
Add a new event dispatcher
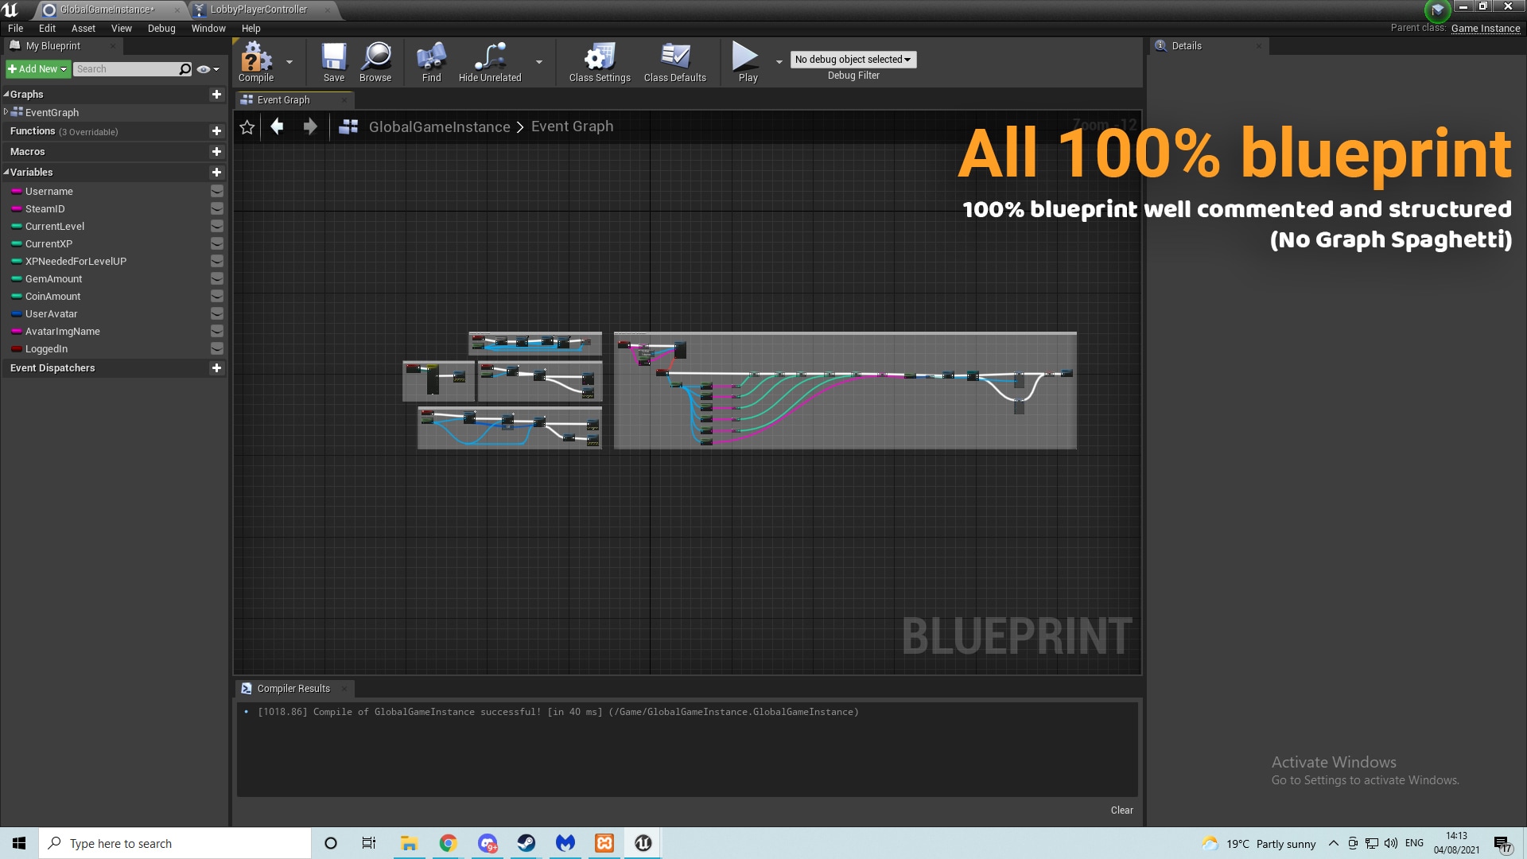[x=216, y=368]
